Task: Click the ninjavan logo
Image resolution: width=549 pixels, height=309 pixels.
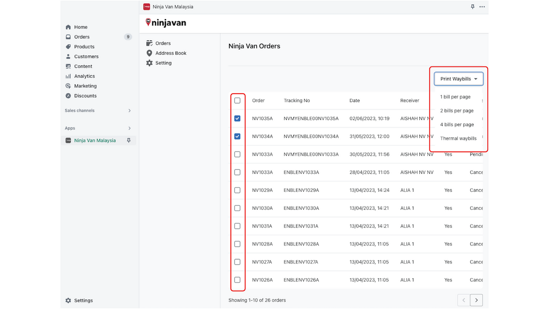Action: point(166,22)
